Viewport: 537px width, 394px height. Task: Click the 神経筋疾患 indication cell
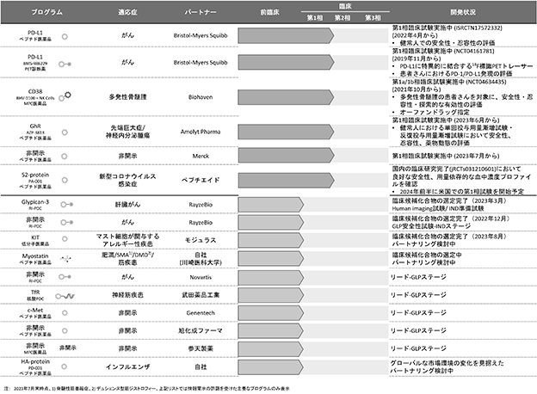(x=127, y=295)
